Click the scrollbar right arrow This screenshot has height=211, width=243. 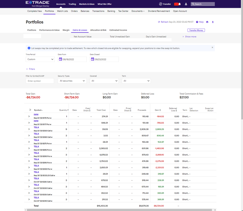coord(215,210)
